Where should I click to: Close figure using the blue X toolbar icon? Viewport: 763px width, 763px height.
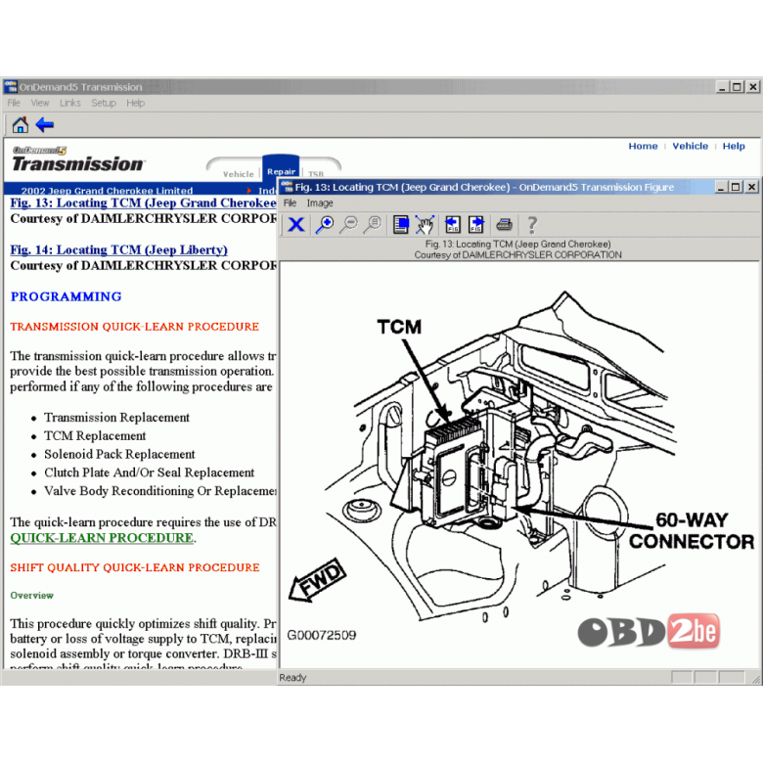(295, 225)
